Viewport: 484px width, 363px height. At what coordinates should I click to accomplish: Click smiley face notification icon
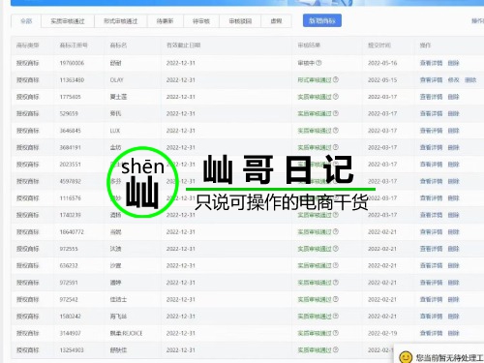406,357
